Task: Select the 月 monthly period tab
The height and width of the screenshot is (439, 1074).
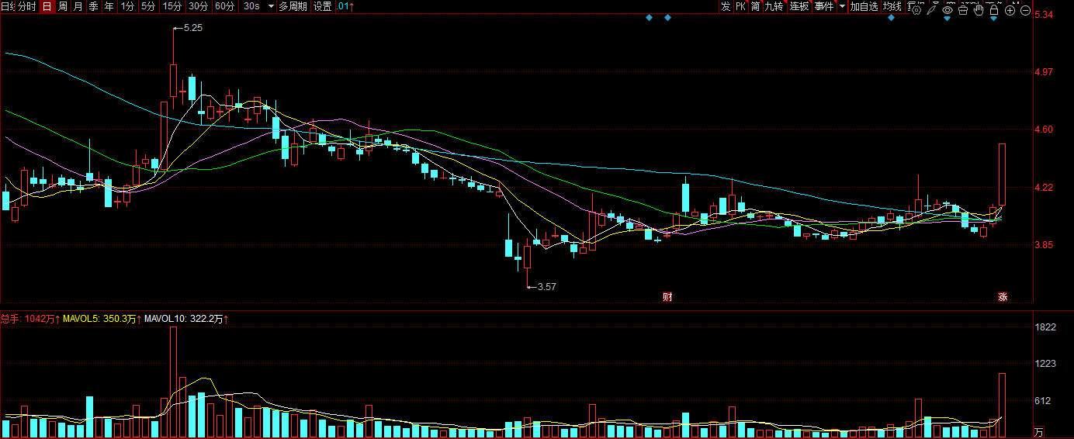Action: [x=78, y=6]
